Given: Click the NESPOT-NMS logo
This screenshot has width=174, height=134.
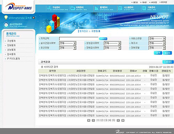Looking at the screenshot, I should pos(18,7).
